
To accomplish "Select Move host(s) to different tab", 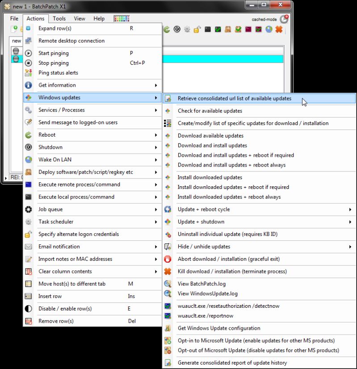I will [92, 284].
